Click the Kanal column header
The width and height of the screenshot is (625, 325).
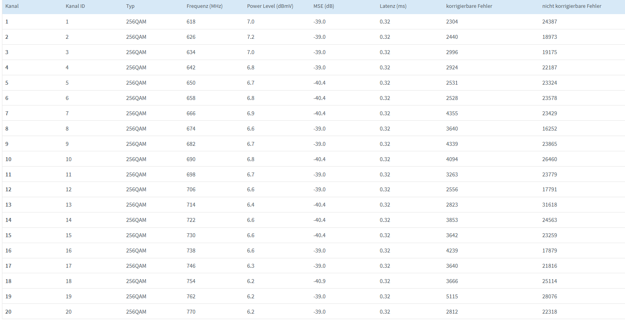12,6
